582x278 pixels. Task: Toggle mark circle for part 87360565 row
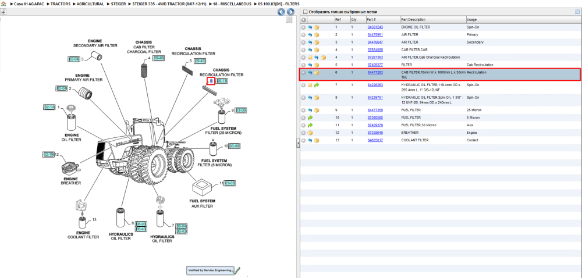[303, 117]
